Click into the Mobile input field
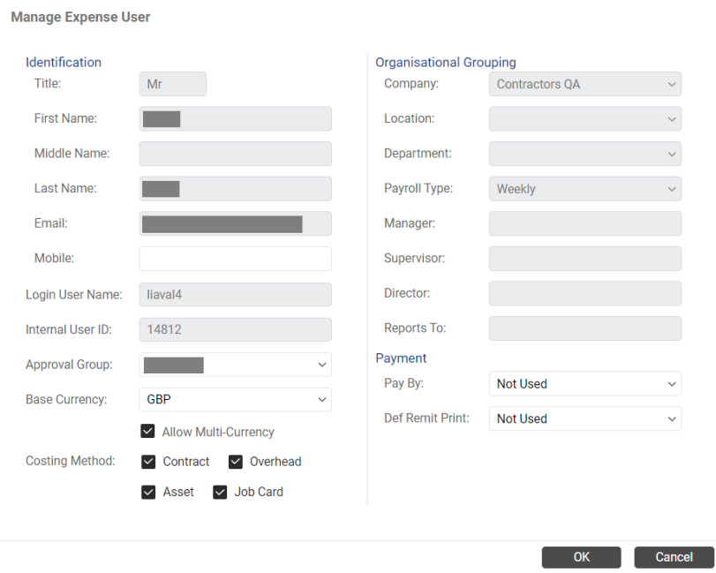This screenshot has height=573, width=716. point(235,259)
